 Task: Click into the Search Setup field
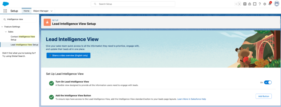(133, 4)
